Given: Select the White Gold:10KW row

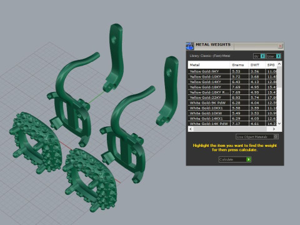Looking at the screenshot, I should click(232, 113).
